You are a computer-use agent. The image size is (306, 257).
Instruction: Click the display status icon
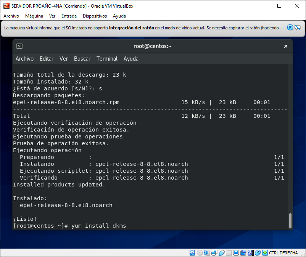tap(236, 253)
